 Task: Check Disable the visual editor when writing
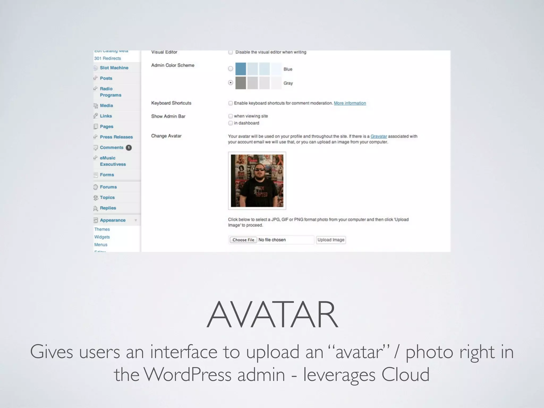pyautogui.click(x=231, y=52)
